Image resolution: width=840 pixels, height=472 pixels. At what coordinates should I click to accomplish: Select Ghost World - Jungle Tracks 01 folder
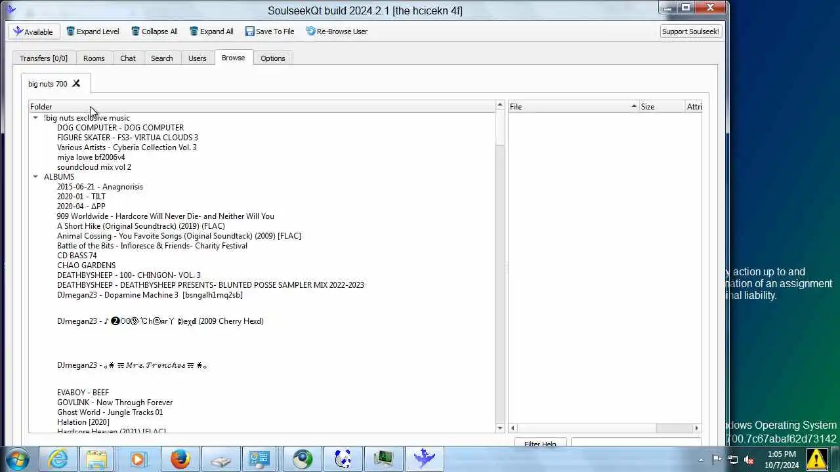tap(110, 412)
